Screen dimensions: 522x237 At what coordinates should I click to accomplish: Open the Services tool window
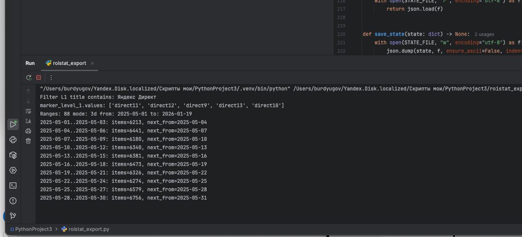point(13,170)
